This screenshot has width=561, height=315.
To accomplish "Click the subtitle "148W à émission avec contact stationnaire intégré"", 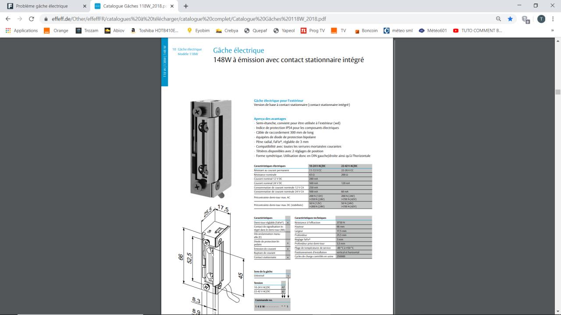I will 288,59.
